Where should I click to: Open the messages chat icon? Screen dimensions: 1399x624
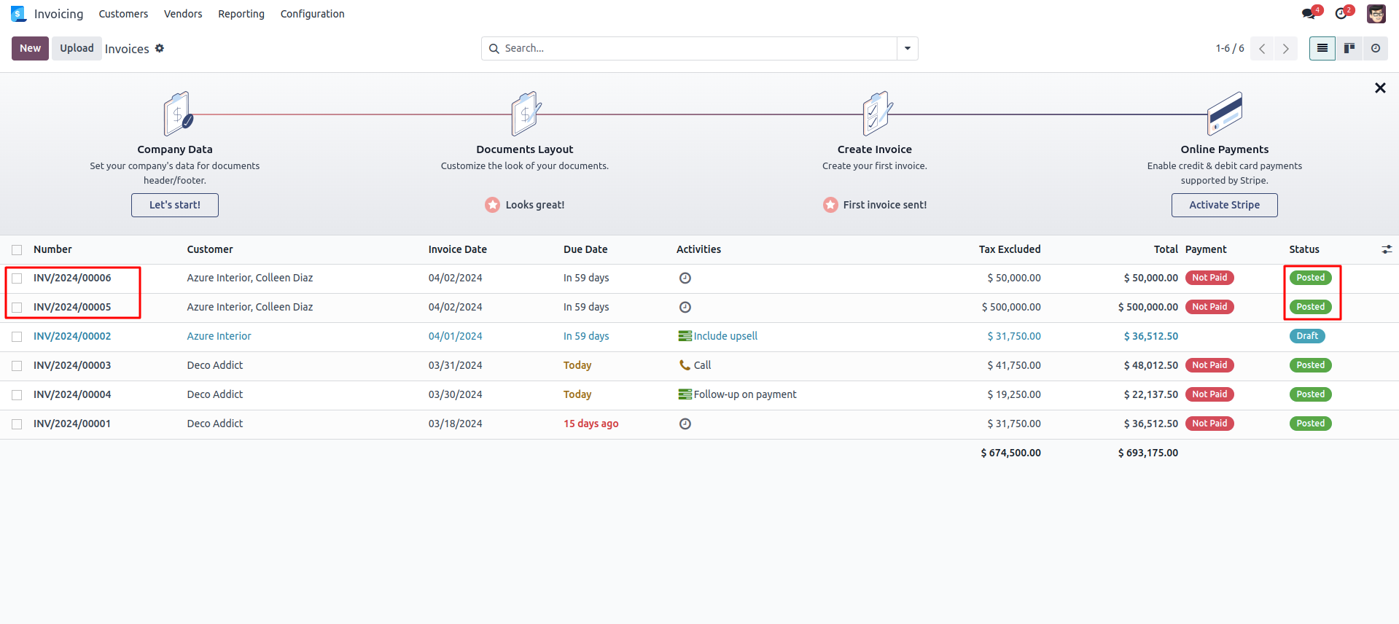1309,14
